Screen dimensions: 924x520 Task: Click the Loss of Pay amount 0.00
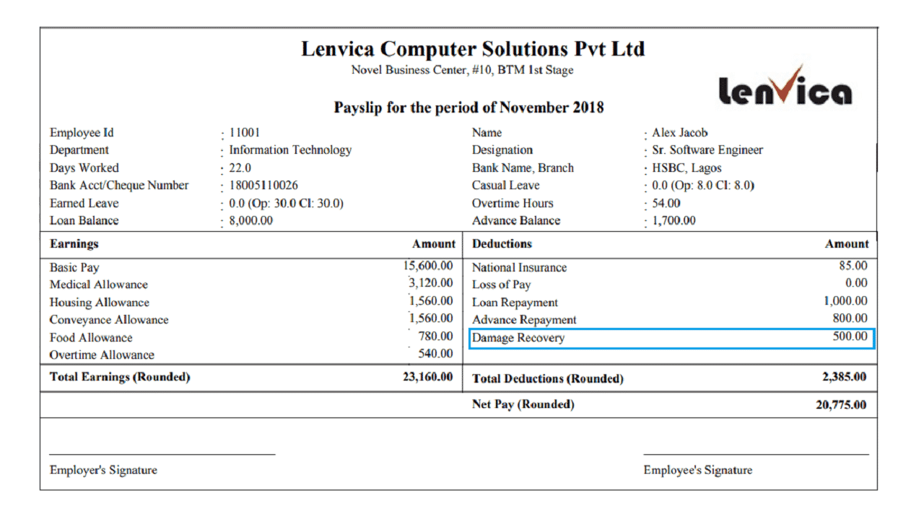click(x=856, y=283)
